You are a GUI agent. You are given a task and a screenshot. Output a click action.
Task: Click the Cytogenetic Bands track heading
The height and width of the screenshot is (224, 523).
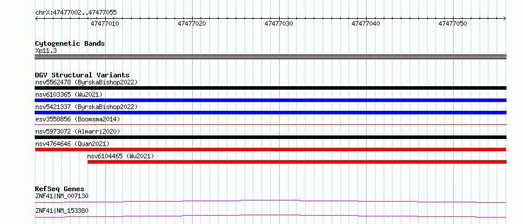[x=70, y=43]
